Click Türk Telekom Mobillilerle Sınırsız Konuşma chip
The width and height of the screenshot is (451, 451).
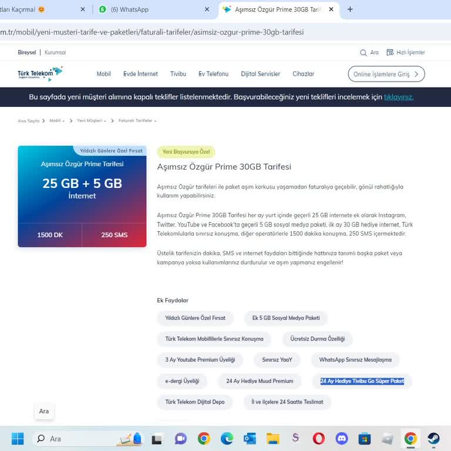214,339
